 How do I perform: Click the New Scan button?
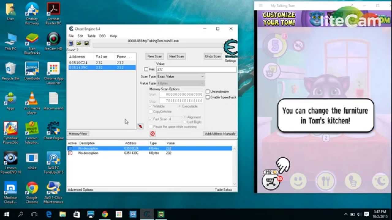[x=155, y=56]
